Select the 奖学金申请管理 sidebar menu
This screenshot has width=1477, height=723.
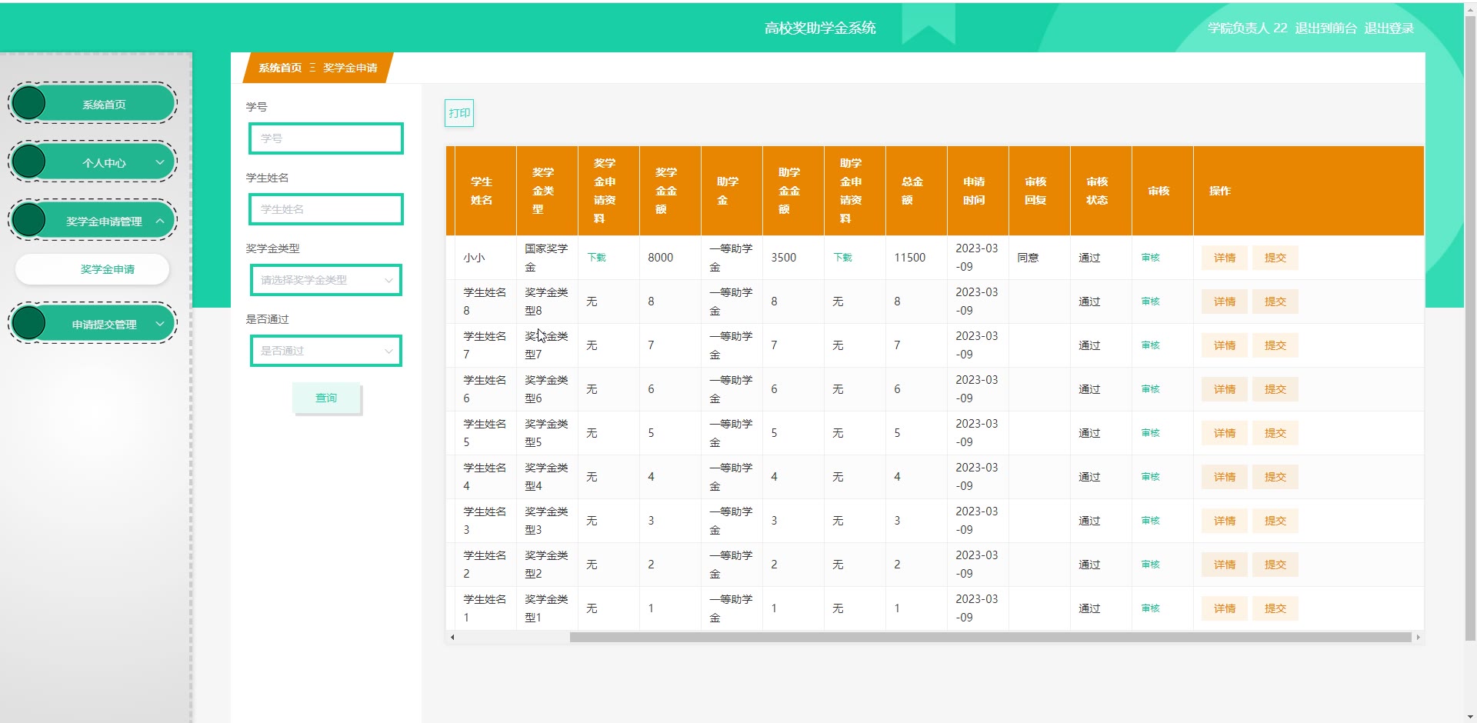(92, 220)
